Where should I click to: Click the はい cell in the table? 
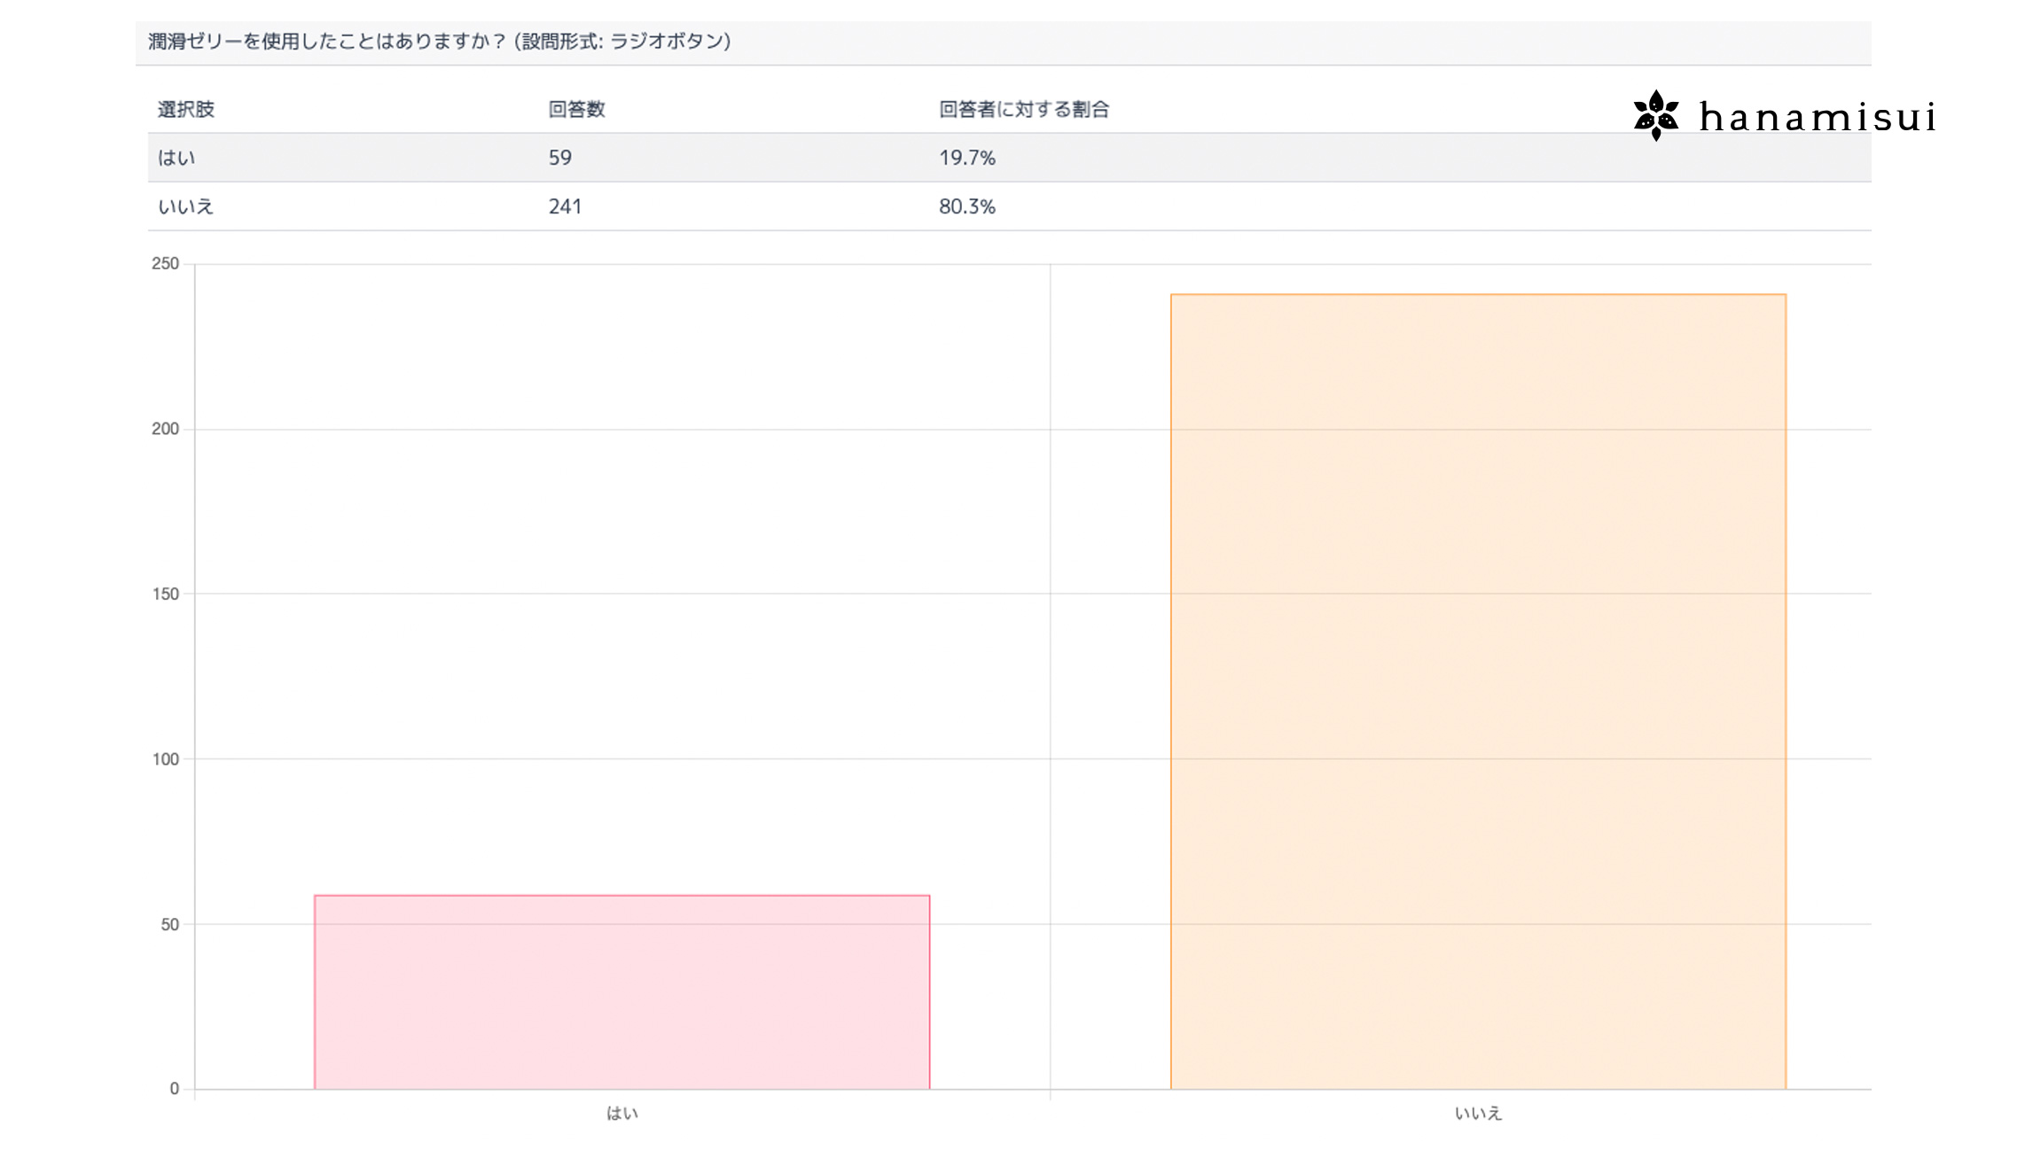176,158
